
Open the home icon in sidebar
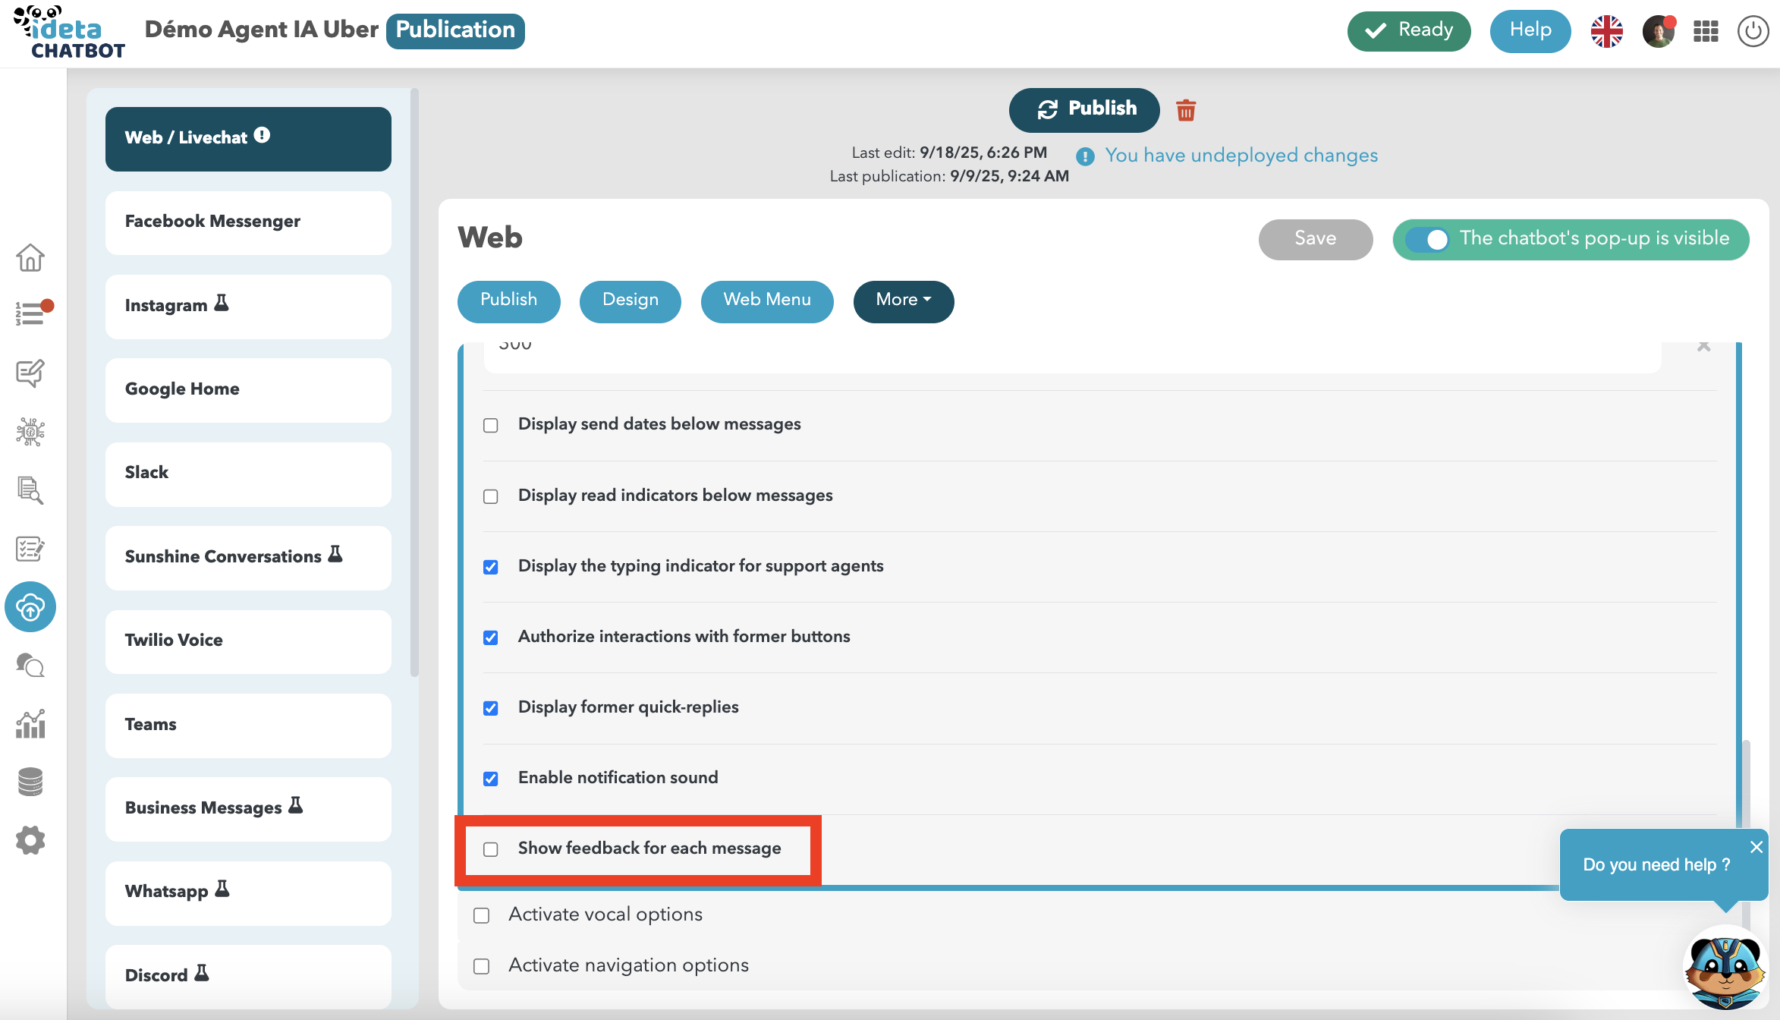30,258
